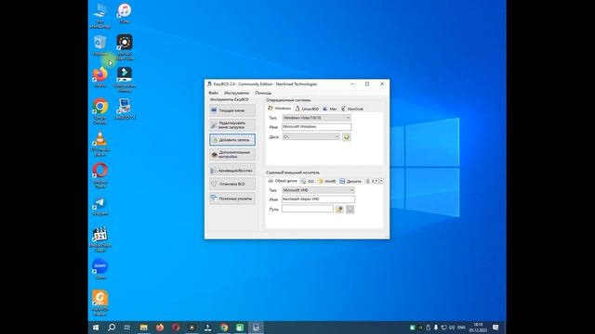Open the Recycle Bin desktop icon
595x334 pixels.
click(100, 45)
